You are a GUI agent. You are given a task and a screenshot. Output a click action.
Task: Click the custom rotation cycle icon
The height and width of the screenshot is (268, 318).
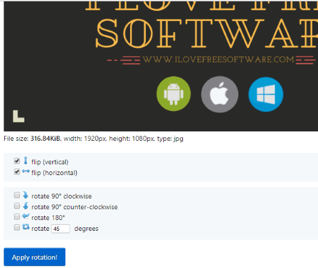pos(26,227)
